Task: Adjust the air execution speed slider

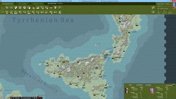Action: pos(170,85)
